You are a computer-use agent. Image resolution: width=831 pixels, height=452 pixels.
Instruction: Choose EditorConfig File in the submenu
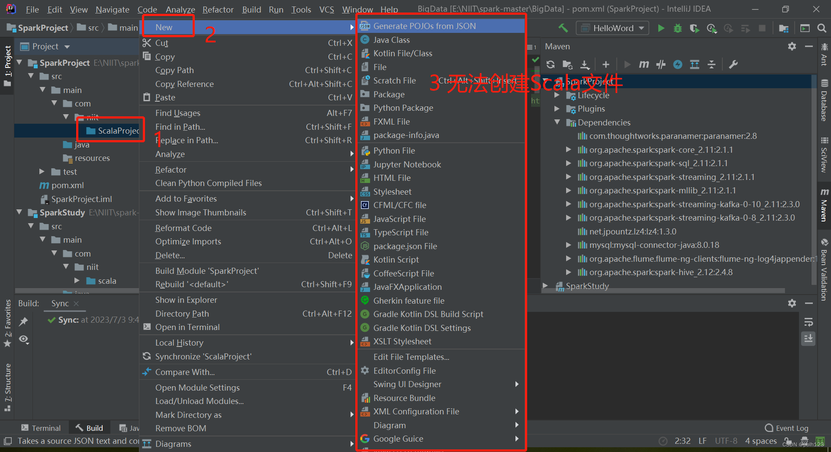click(441, 371)
